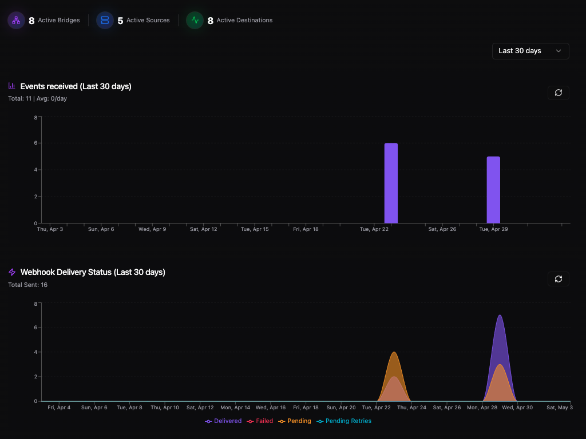Refresh the Webhook Delivery Status chart

559,279
